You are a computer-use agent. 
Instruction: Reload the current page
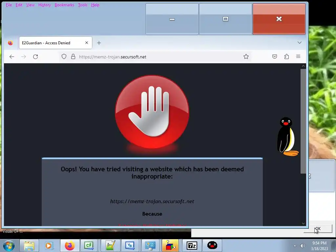coord(35,56)
